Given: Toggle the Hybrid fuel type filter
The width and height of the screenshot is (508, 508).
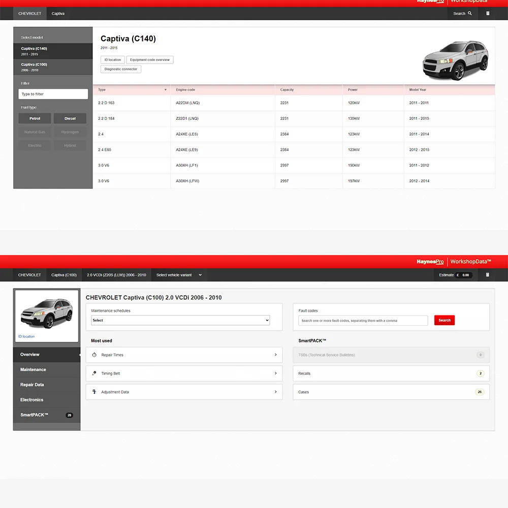Looking at the screenshot, I should coord(70,145).
